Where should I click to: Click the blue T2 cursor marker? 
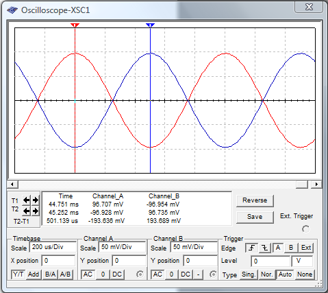pyautogui.click(x=150, y=25)
